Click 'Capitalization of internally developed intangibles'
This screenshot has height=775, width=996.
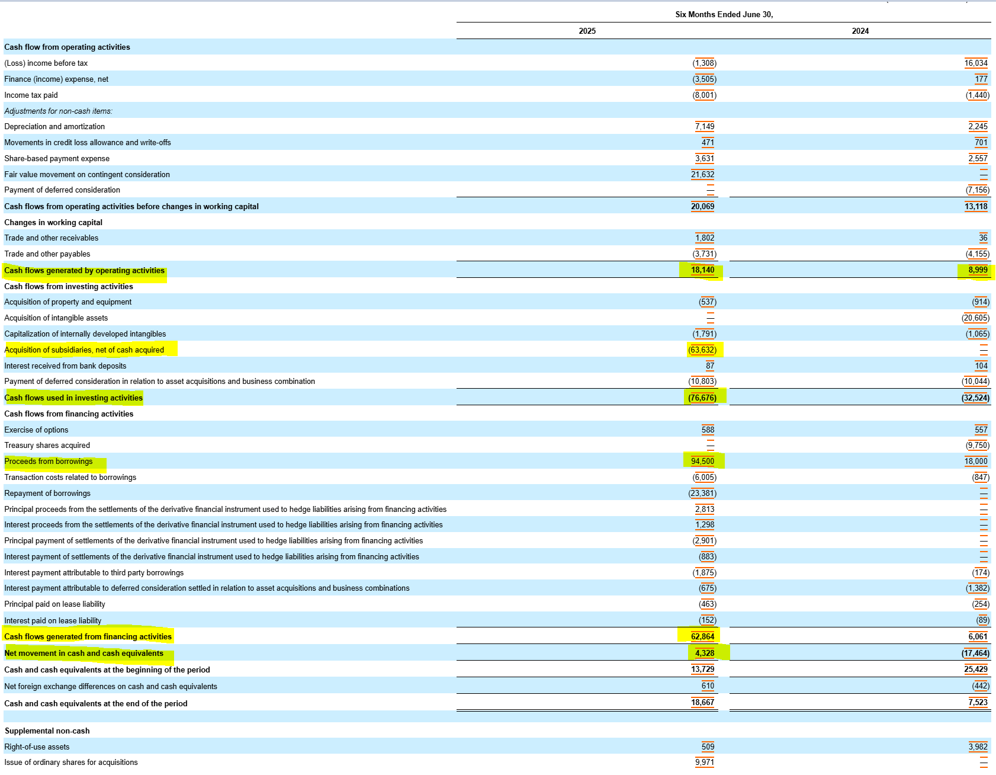click(85, 334)
